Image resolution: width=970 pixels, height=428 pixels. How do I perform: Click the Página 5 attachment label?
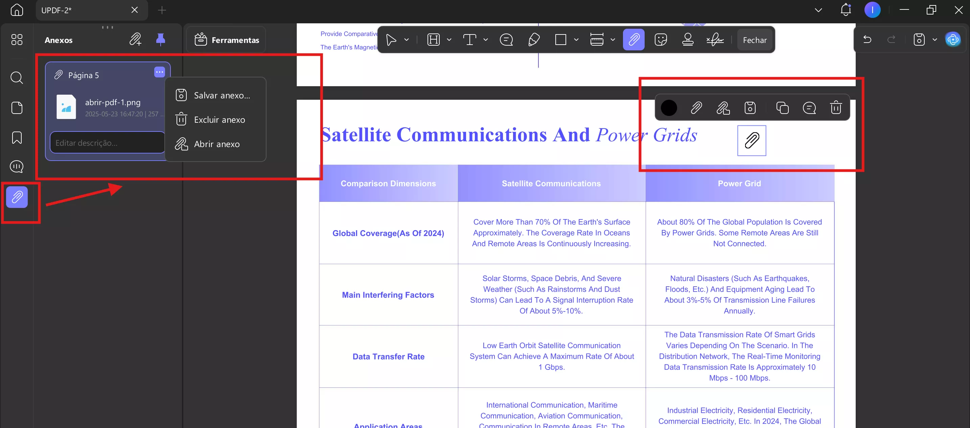(x=83, y=75)
